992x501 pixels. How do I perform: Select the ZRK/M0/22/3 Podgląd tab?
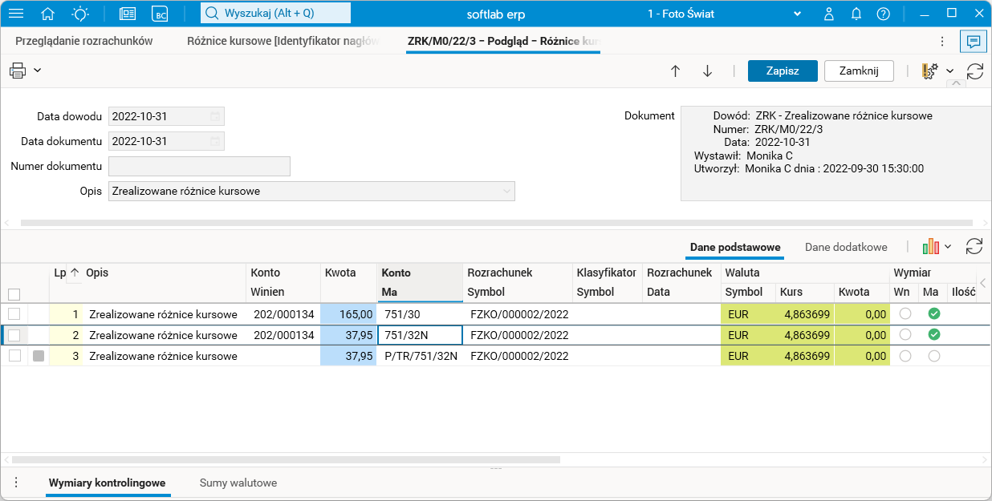click(x=503, y=40)
